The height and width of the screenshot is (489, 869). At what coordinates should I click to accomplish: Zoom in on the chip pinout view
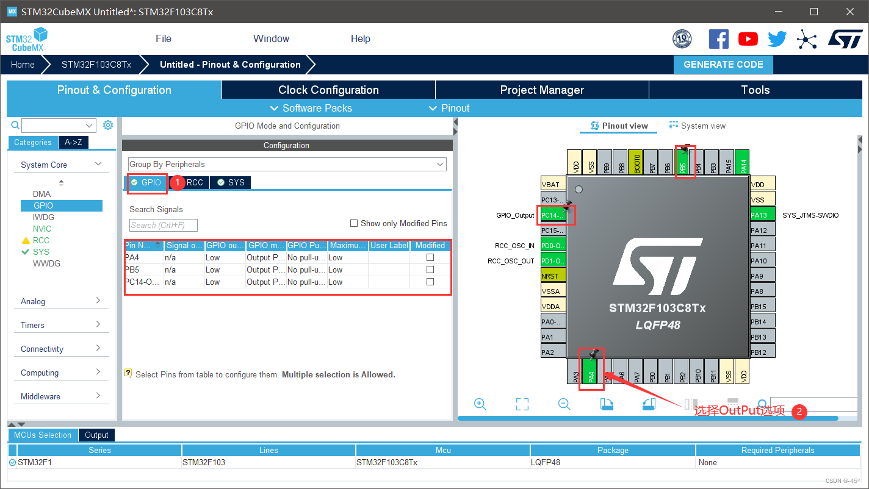pos(480,404)
